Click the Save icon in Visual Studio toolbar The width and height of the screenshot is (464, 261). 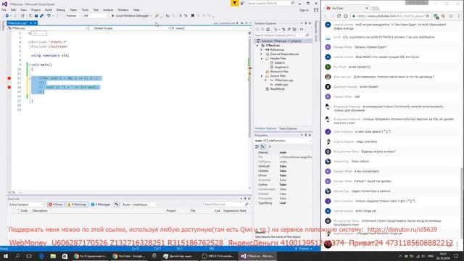(x=36, y=16)
